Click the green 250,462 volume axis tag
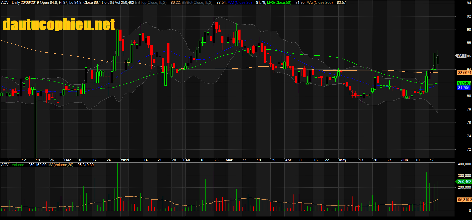 click(464, 182)
